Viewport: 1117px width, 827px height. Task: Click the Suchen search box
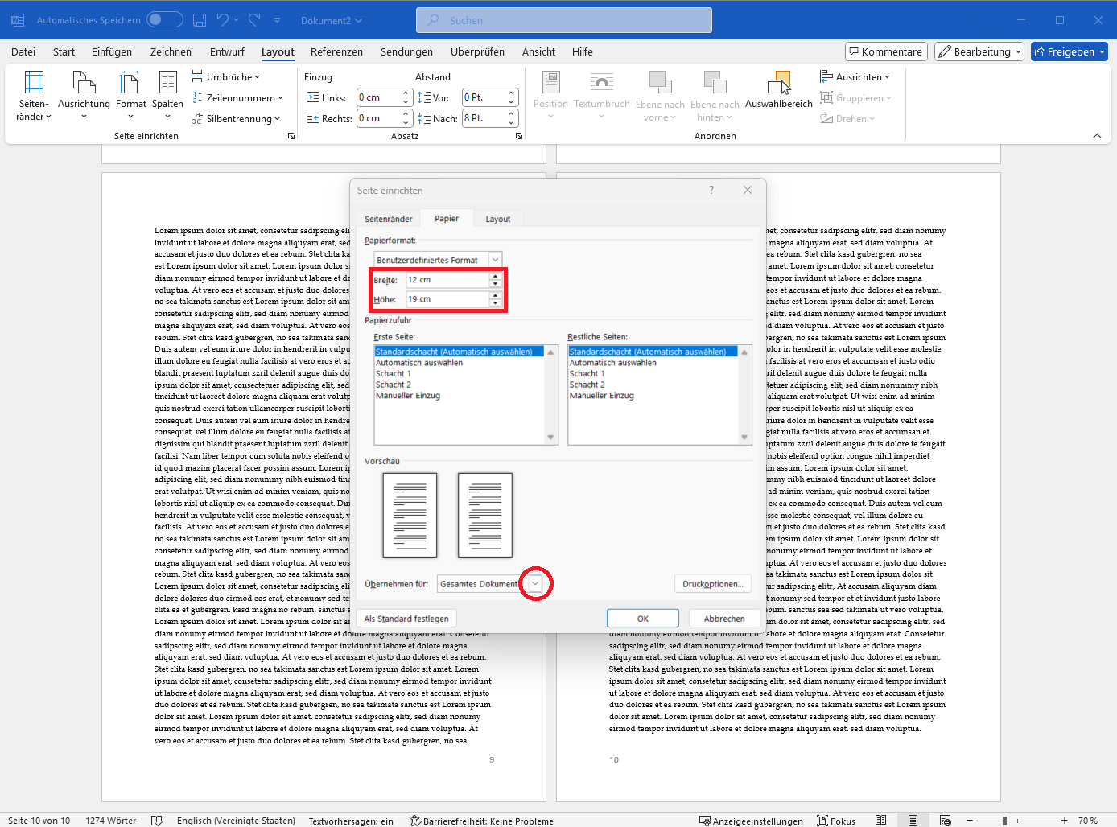564,20
